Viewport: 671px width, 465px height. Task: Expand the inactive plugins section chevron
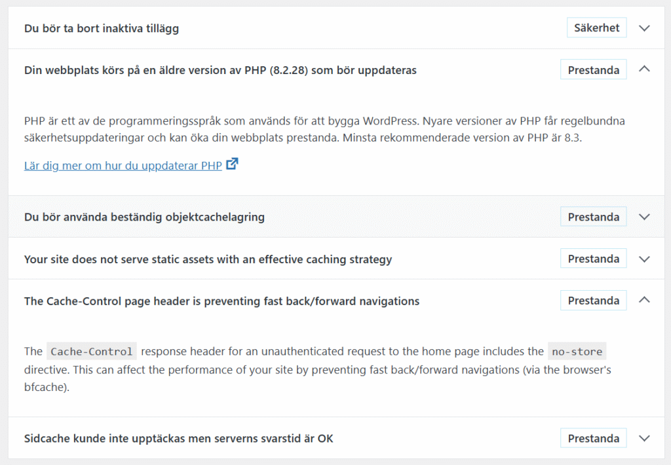pos(644,28)
